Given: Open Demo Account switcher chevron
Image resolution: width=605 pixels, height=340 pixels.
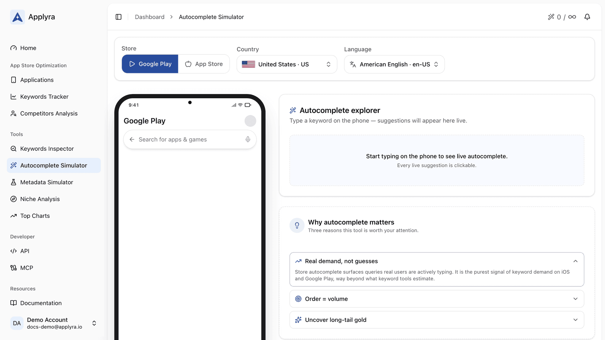Looking at the screenshot, I should tap(94, 323).
